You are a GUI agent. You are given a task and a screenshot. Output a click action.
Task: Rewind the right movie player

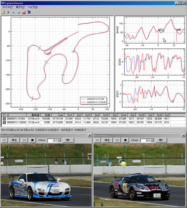point(97,140)
